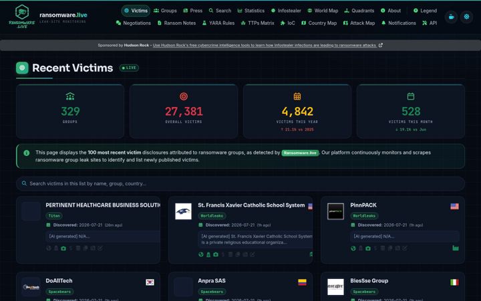
Task: Click camera icon on PinnPACK card
Action: click(x=368, y=248)
